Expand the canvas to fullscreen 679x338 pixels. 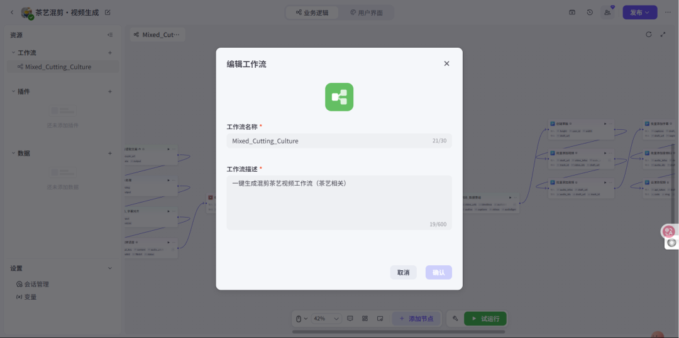click(x=663, y=34)
